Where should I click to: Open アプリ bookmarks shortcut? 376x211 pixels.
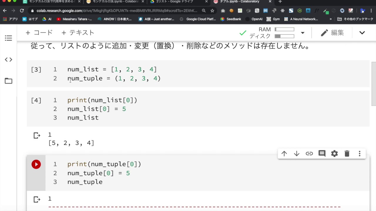click(x=10, y=19)
